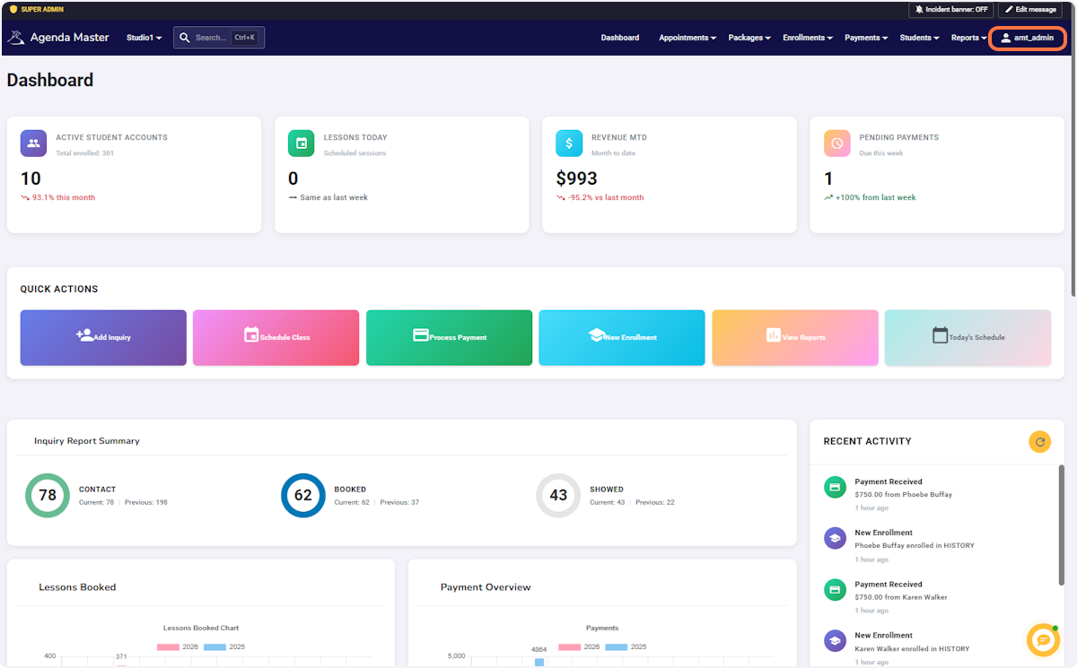Click the Process Payment quick action
This screenshot has width=1077, height=668.
(x=449, y=337)
